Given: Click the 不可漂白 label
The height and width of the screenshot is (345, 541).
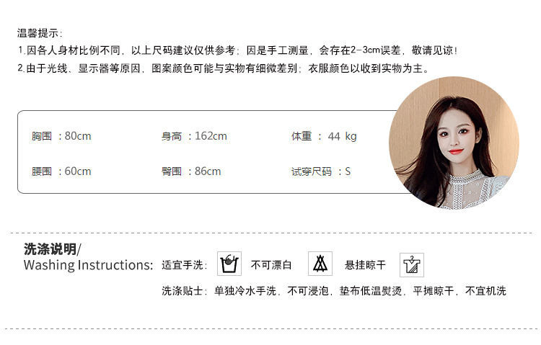Looking at the screenshot, I should pyautogui.click(x=271, y=265).
